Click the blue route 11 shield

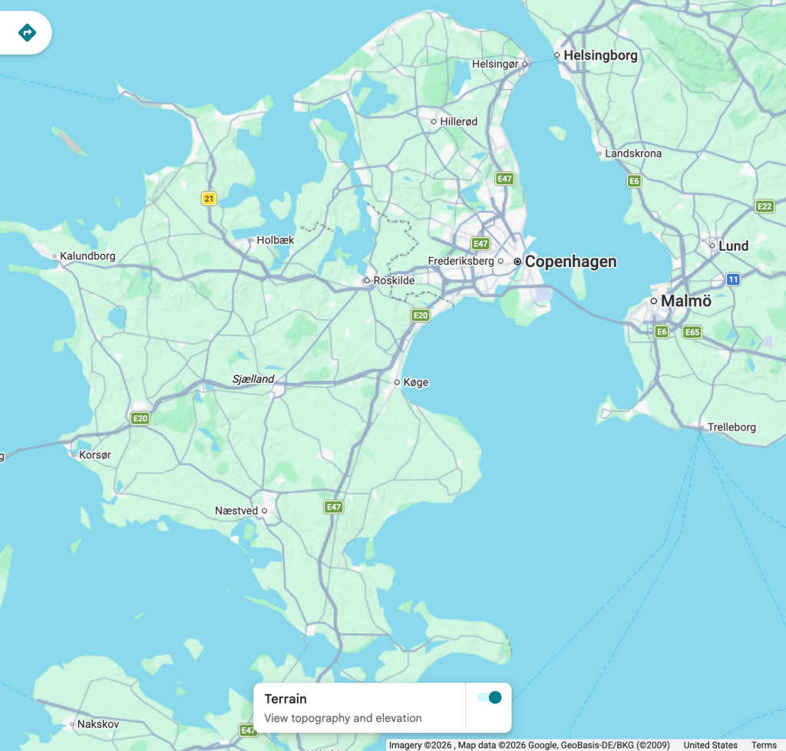pyautogui.click(x=733, y=279)
